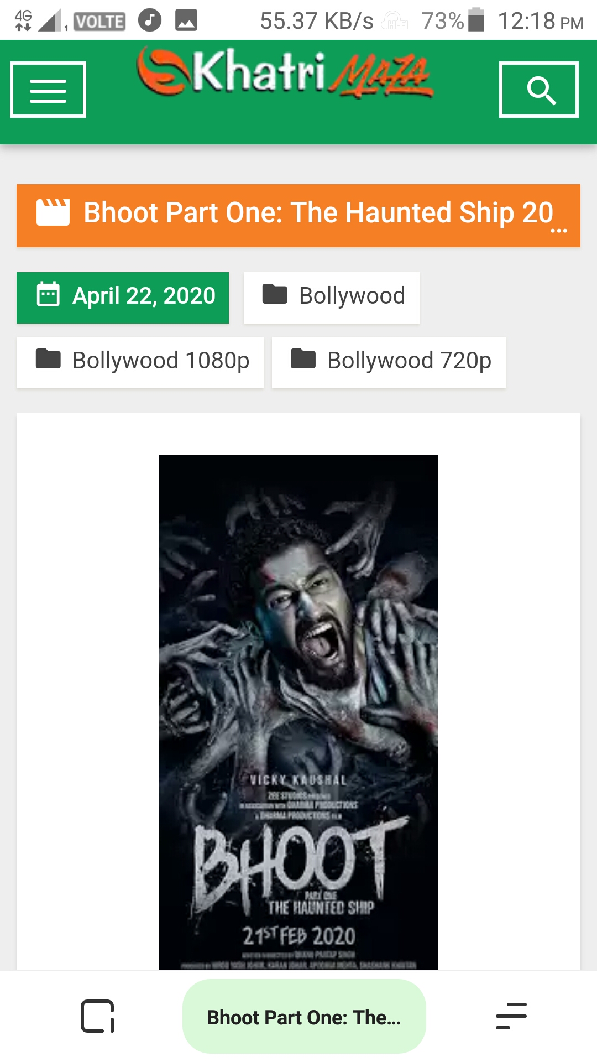Tap the KhatriMaza logo
This screenshot has width=597, height=1062.
(285, 73)
